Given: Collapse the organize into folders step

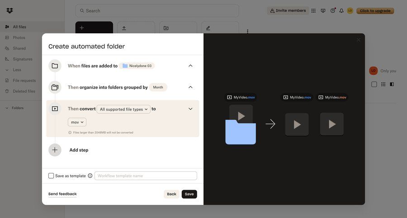Looking at the screenshot, I should pyautogui.click(x=190, y=87).
